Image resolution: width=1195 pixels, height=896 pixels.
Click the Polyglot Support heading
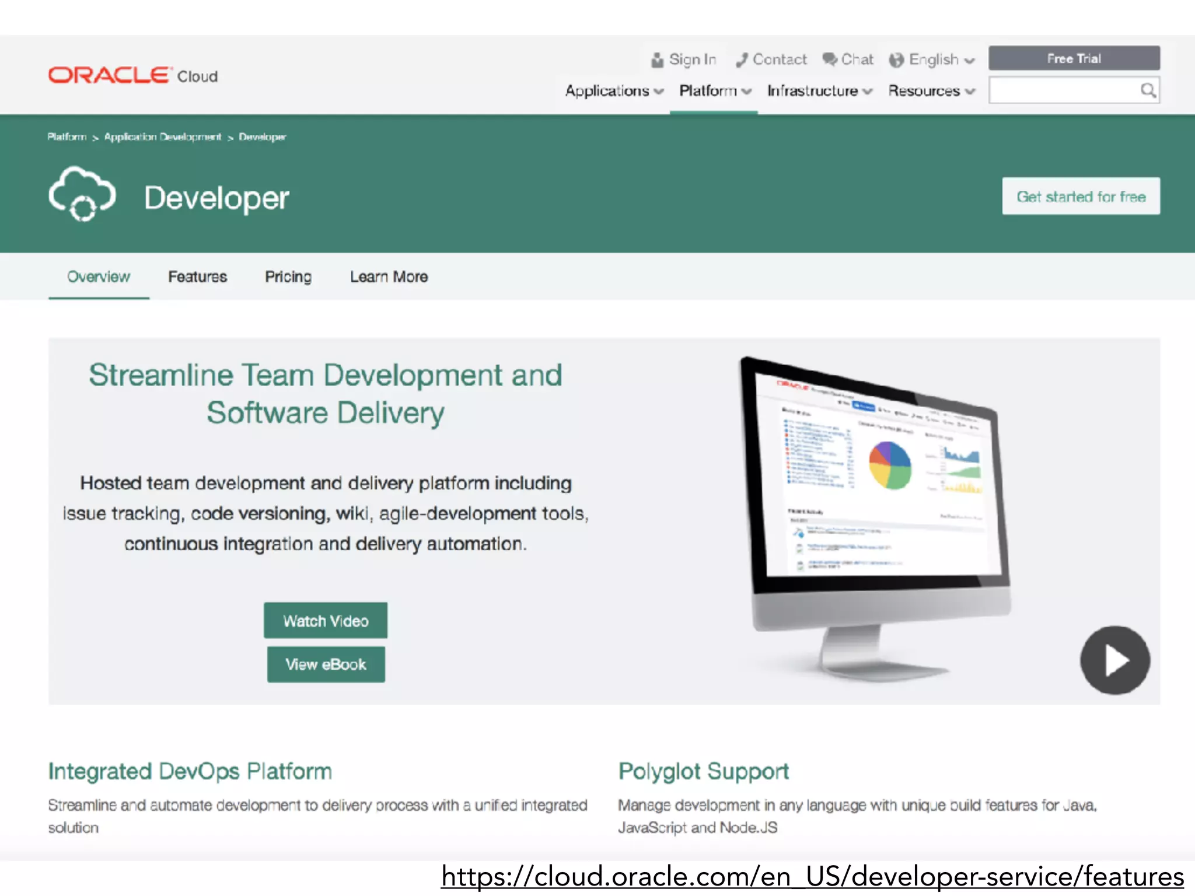pyautogui.click(x=704, y=772)
